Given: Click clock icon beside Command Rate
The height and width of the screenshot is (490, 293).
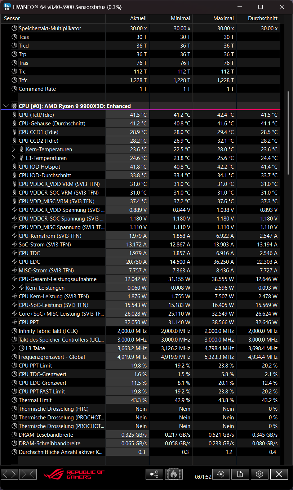Looking at the screenshot, I should click(14, 89).
